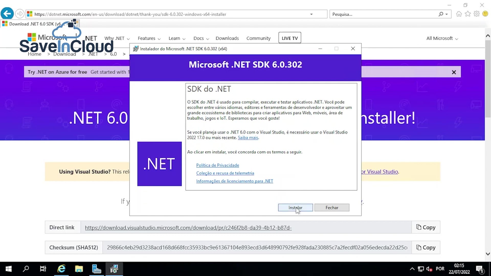Open Server Manager from the taskbar
Screen dimensions: 491x276
point(96,269)
